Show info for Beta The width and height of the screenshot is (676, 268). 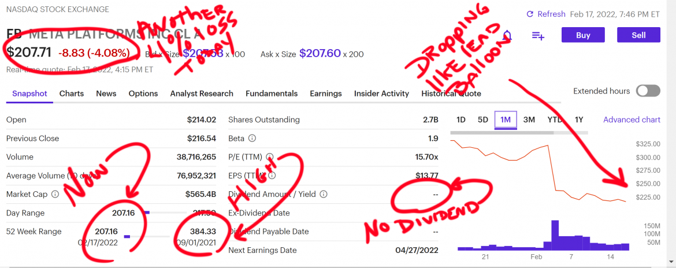point(252,139)
